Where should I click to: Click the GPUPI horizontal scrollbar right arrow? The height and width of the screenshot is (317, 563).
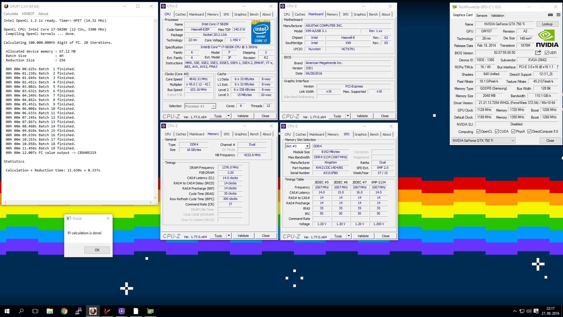[x=151, y=202]
